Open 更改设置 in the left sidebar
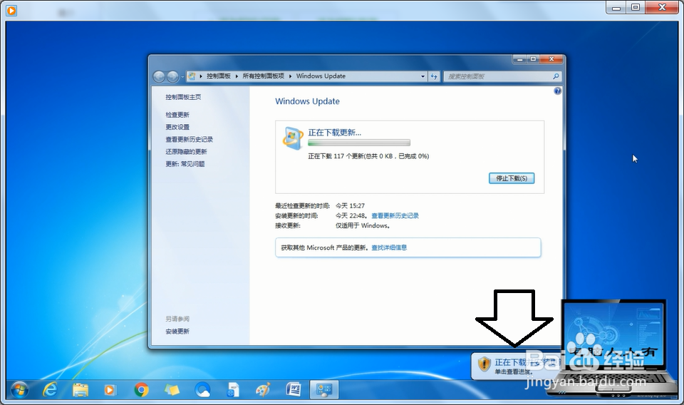Image resolution: width=684 pixels, height=405 pixels. click(177, 127)
